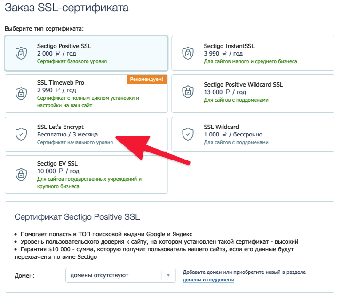342x304 pixels.
Task: Click the price 13 000 ₽ / год
Action: tap(225, 92)
